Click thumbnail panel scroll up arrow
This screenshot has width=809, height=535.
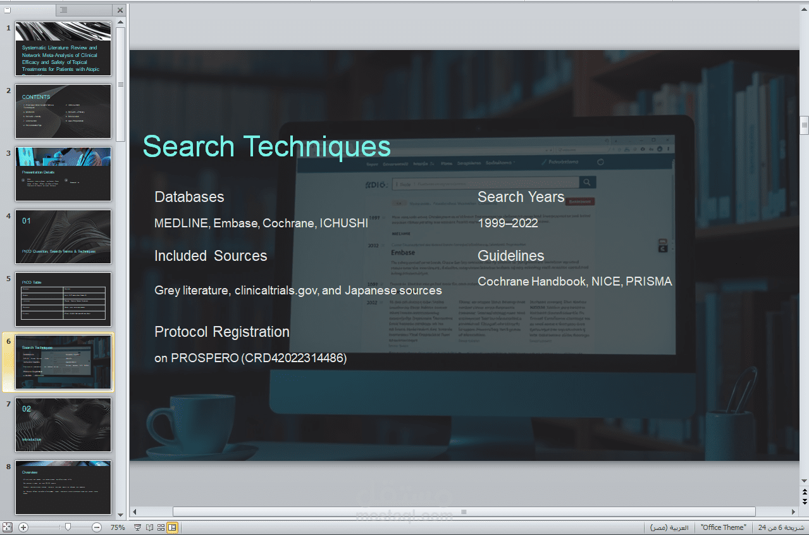pyautogui.click(x=120, y=22)
